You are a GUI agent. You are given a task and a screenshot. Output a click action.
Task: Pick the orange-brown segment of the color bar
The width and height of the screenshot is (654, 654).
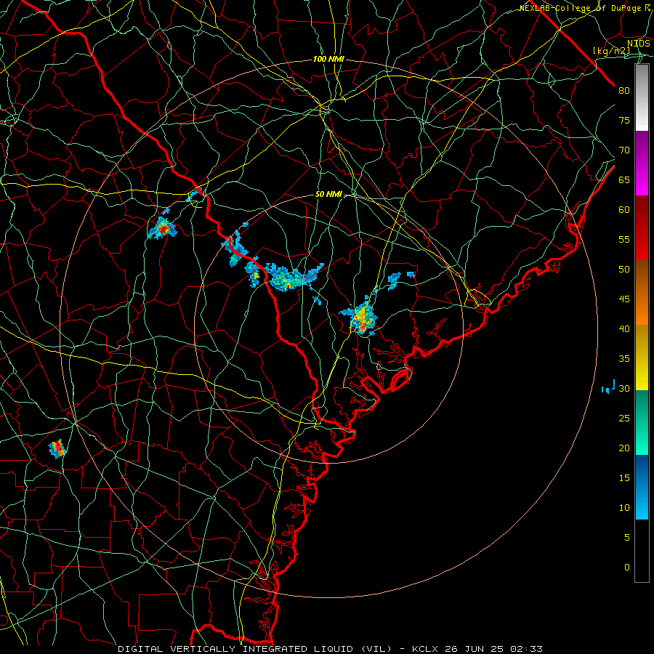point(642,293)
